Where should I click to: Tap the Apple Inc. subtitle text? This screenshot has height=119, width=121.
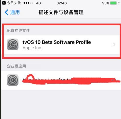32,48
